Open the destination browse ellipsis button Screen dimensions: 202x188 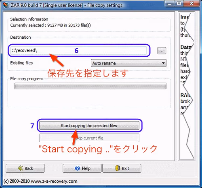pos(162,51)
